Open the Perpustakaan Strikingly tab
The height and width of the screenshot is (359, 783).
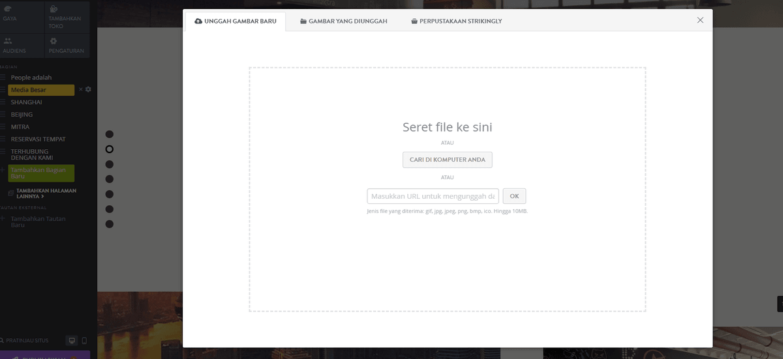(457, 21)
